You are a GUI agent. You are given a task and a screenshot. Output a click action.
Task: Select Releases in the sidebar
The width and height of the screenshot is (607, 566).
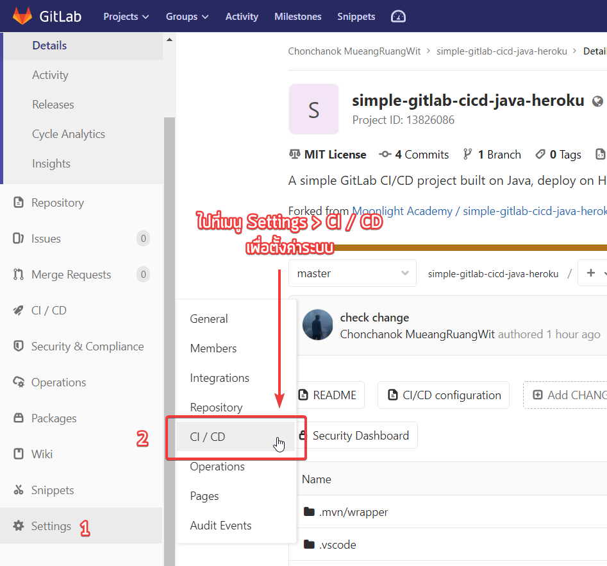coord(53,105)
